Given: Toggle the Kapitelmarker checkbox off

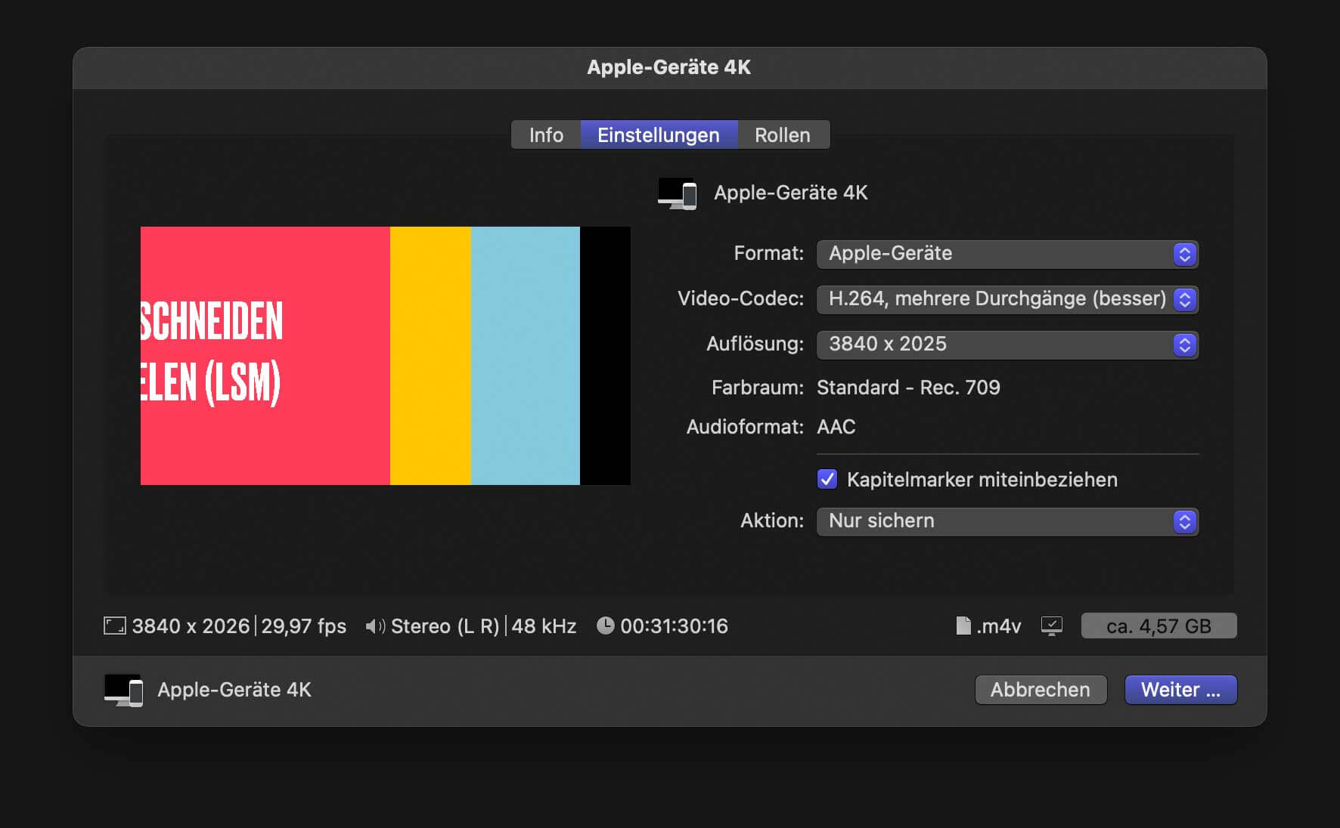Looking at the screenshot, I should 827,479.
